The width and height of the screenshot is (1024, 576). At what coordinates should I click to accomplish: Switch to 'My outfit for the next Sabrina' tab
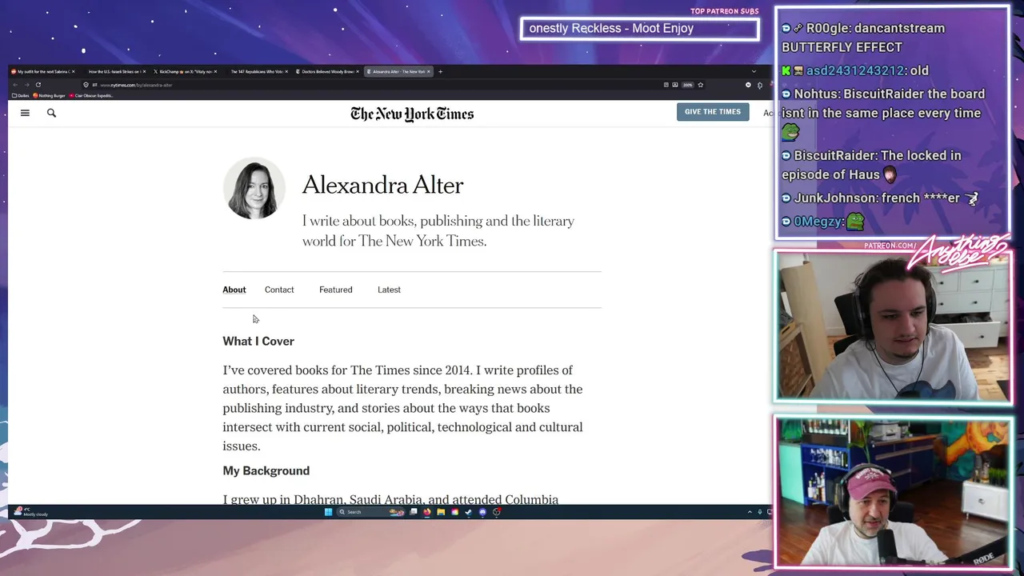coord(44,71)
